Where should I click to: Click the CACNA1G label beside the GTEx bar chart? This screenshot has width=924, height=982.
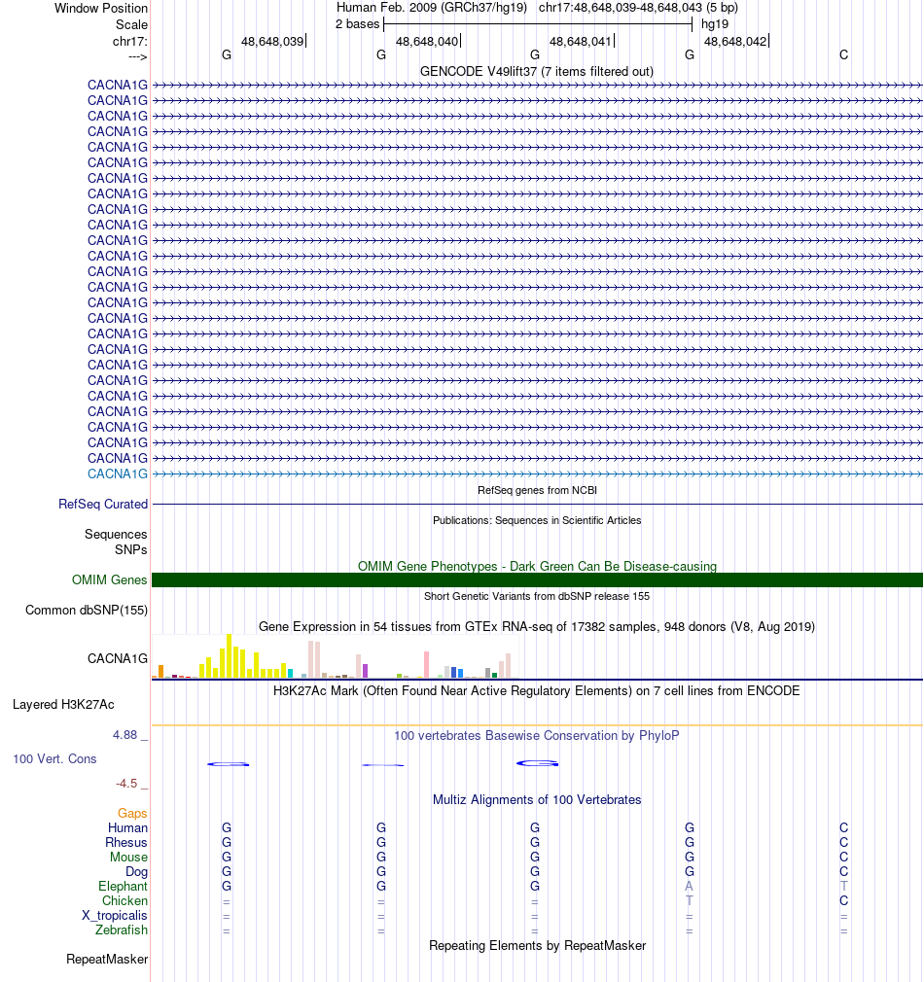point(118,659)
